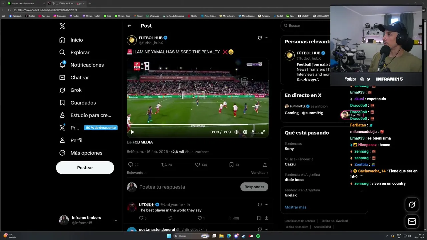427x240 pixels.
Task: Open Grelak trend options dots
Action: point(361,191)
